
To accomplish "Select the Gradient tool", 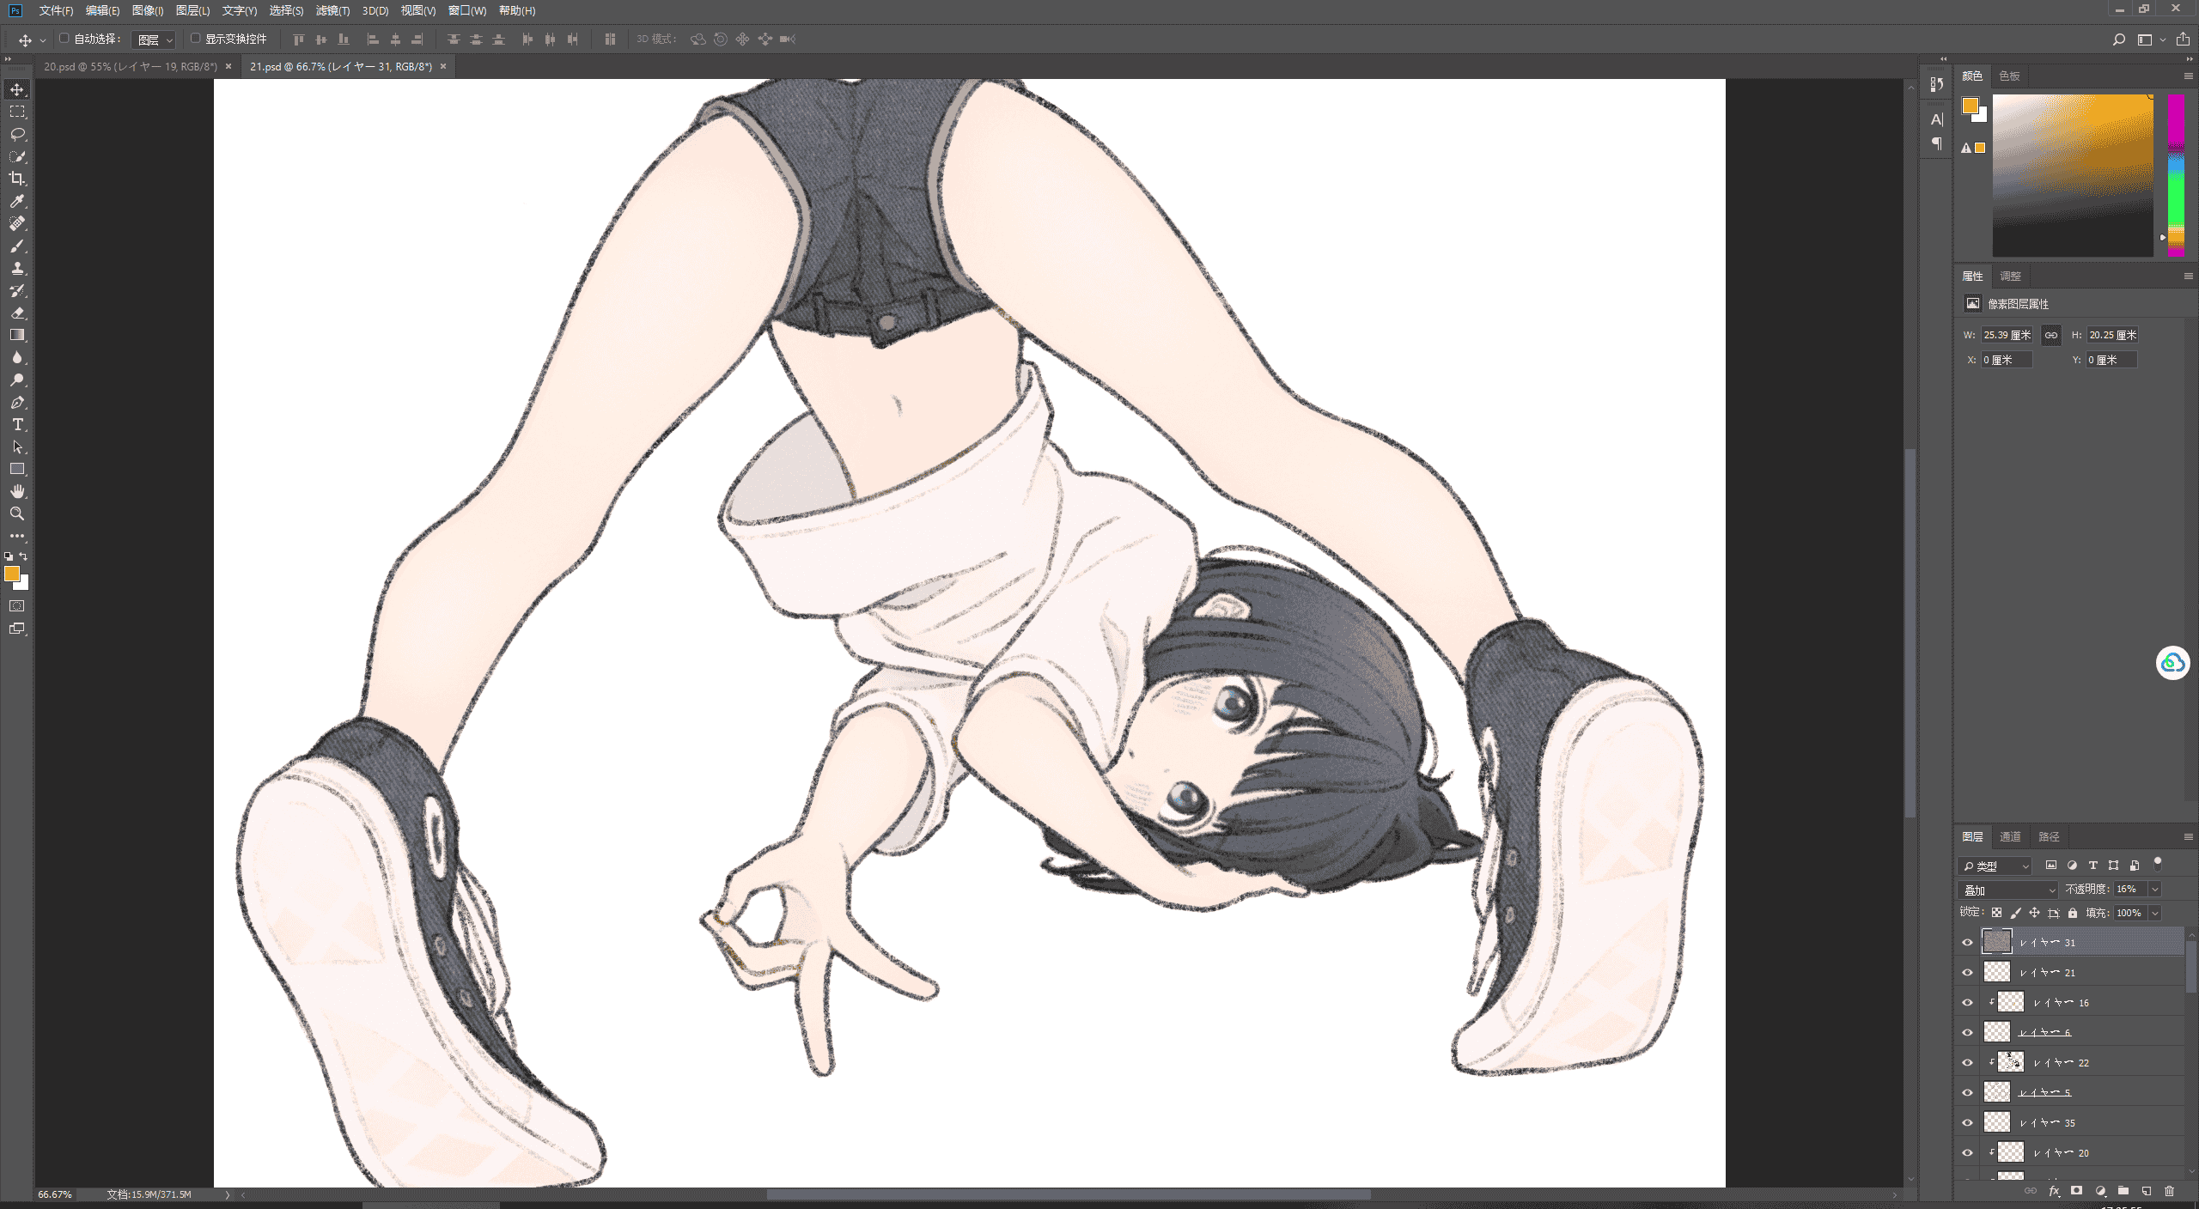I will (x=17, y=335).
